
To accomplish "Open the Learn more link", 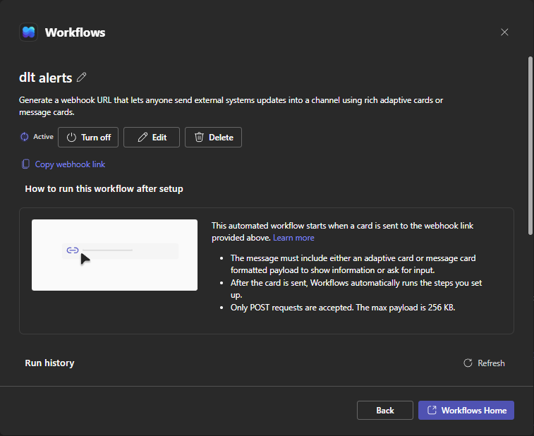I will 293,238.
